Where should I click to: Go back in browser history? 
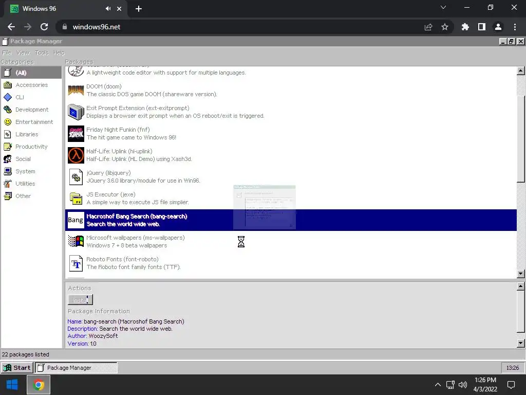click(x=11, y=27)
